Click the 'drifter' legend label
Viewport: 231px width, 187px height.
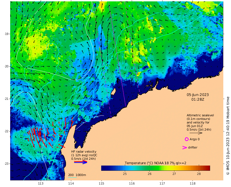click(x=193, y=147)
